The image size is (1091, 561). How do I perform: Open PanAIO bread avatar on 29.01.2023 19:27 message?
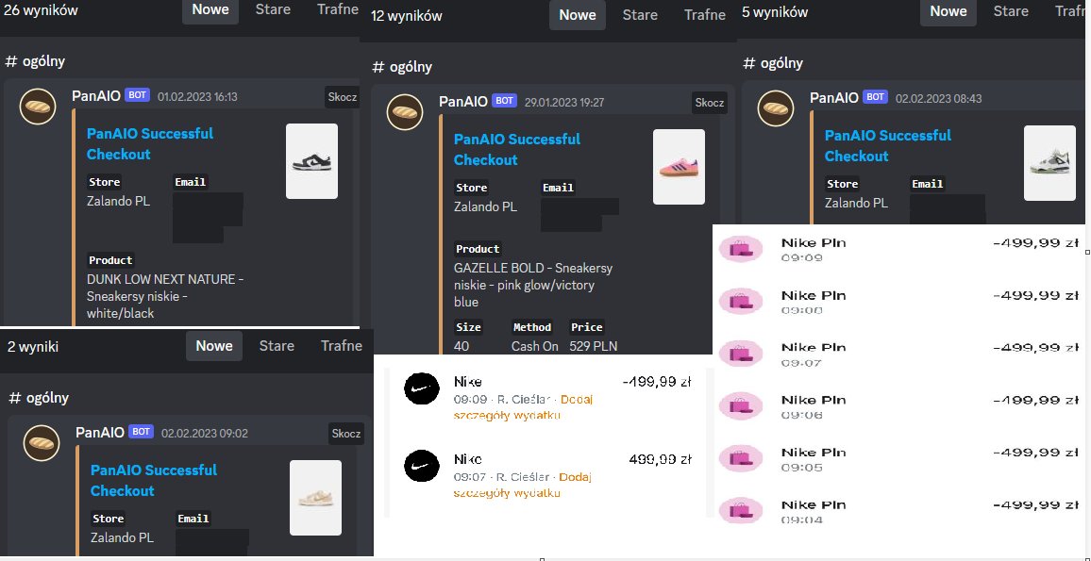click(x=405, y=112)
